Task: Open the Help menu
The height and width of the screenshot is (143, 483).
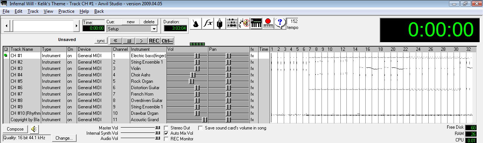Action: (x=84, y=11)
